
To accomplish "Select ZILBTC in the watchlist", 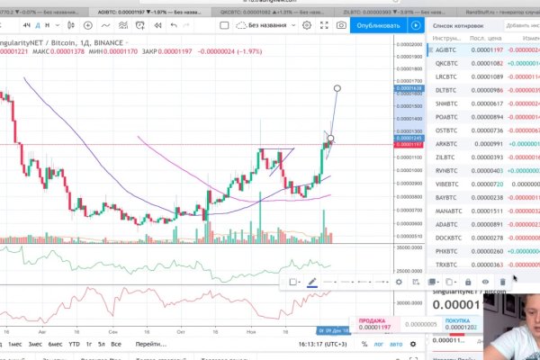I will tap(445, 157).
